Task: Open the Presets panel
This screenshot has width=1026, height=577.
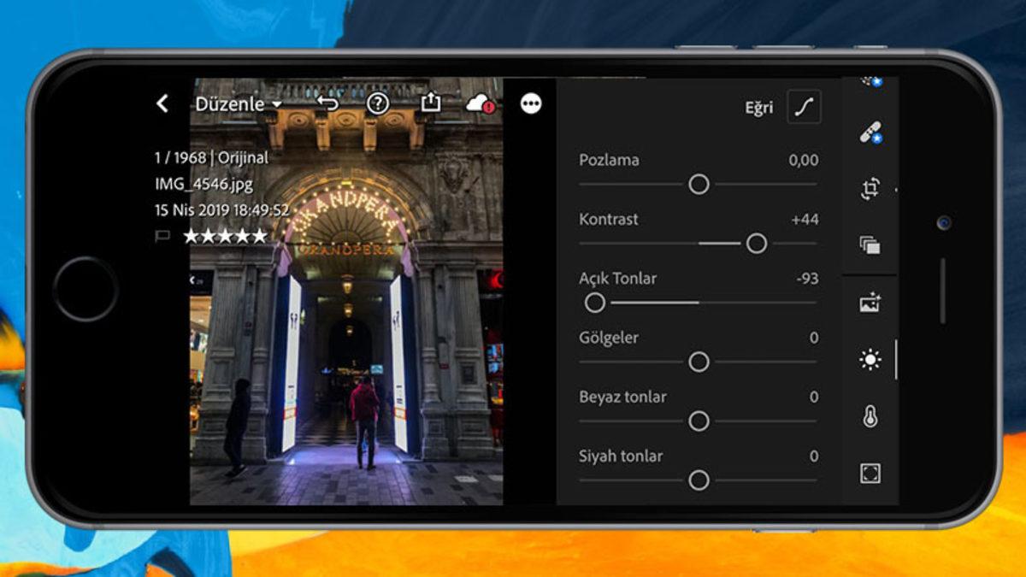Action: click(x=870, y=242)
